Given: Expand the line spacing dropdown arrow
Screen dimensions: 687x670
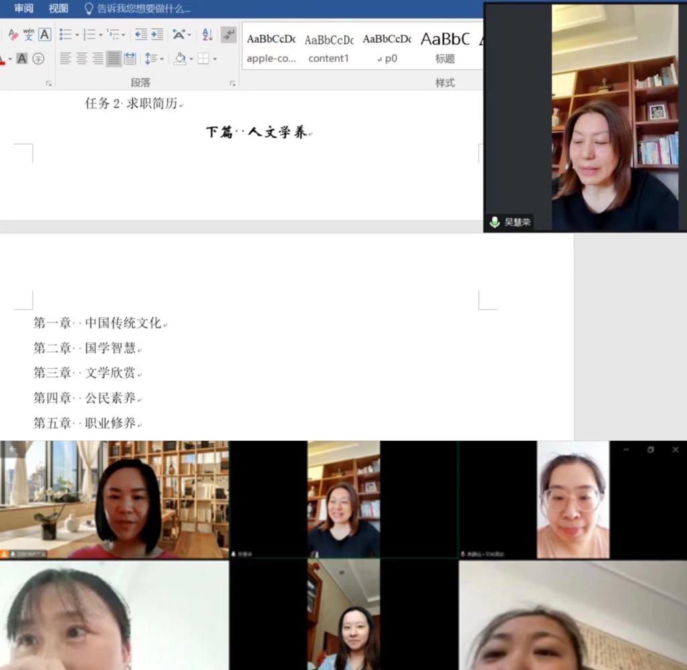Looking at the screenshot, I should pos(162,58).
